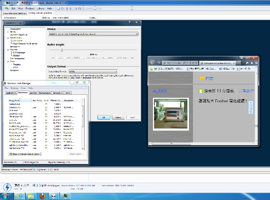Viewport: 270px width, 200px height.
Task: Click Show processes from all users button
Action: (24, 154)
